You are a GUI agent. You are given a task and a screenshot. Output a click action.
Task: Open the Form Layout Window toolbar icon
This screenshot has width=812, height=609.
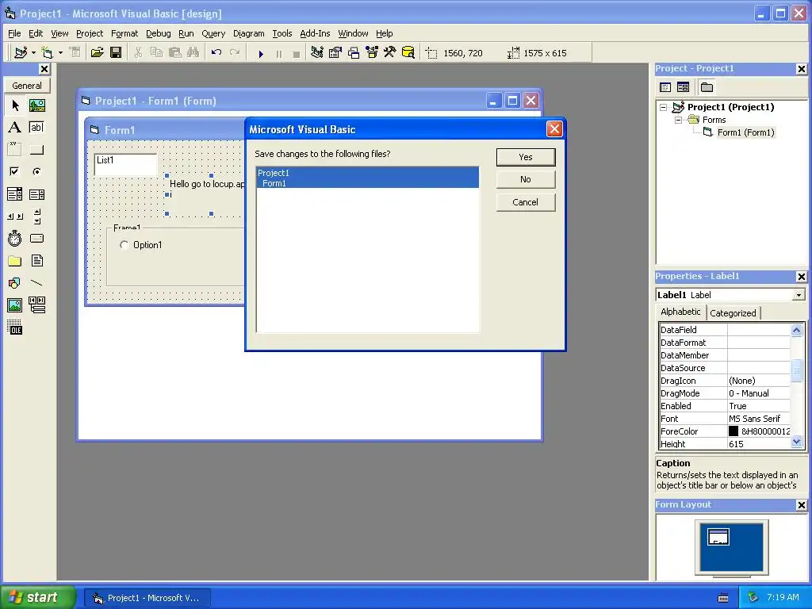[x=354, y=53]
